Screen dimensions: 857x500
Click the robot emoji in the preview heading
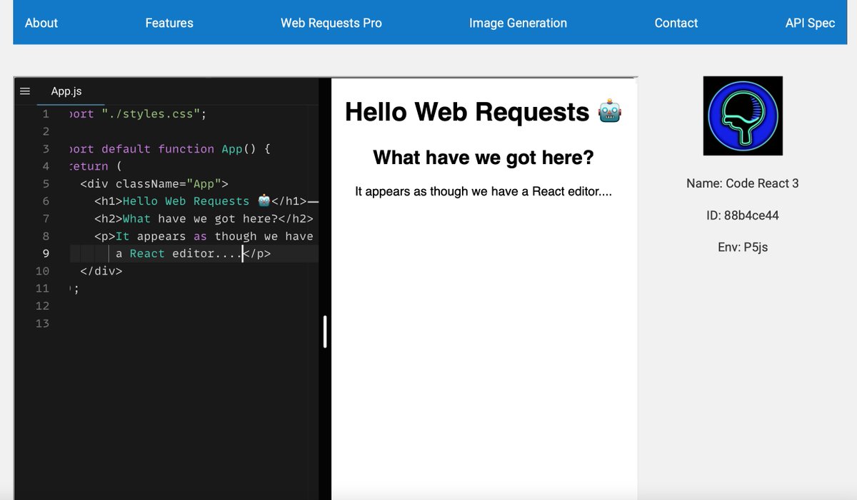coord(608,111)
